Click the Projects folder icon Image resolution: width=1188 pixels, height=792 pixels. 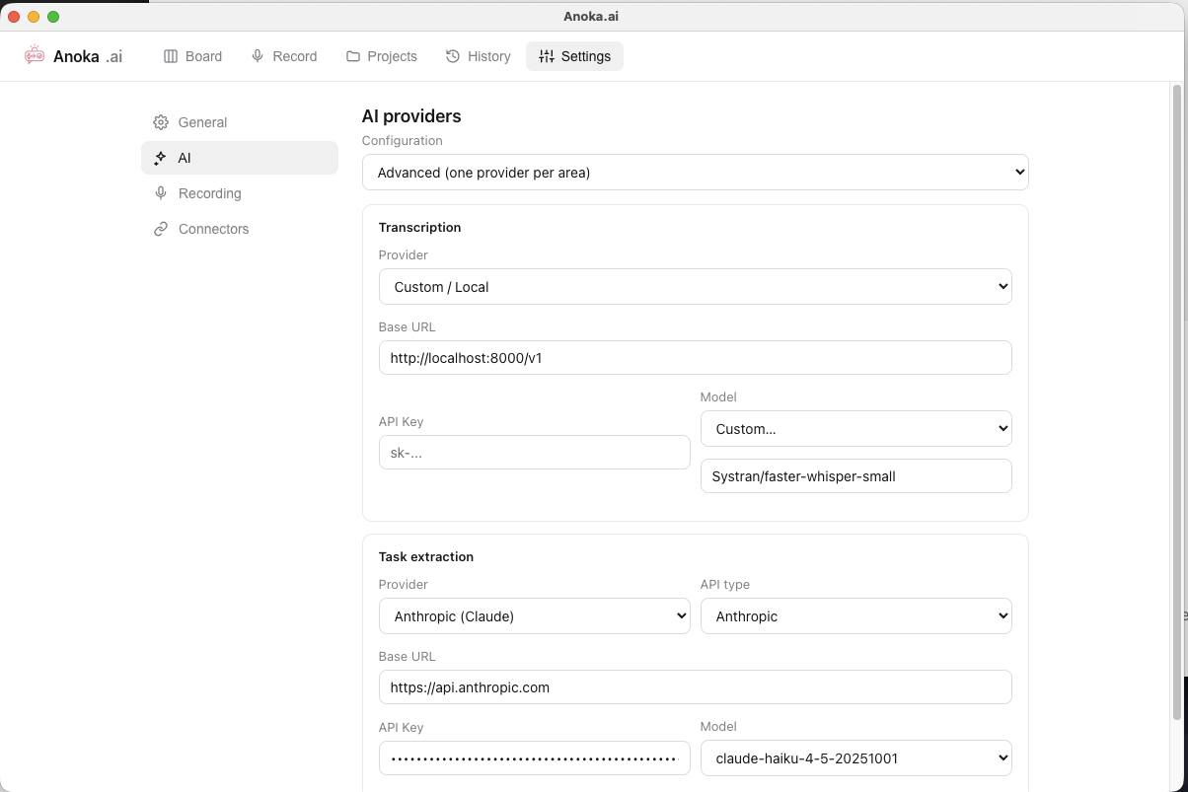coord(353,56)
